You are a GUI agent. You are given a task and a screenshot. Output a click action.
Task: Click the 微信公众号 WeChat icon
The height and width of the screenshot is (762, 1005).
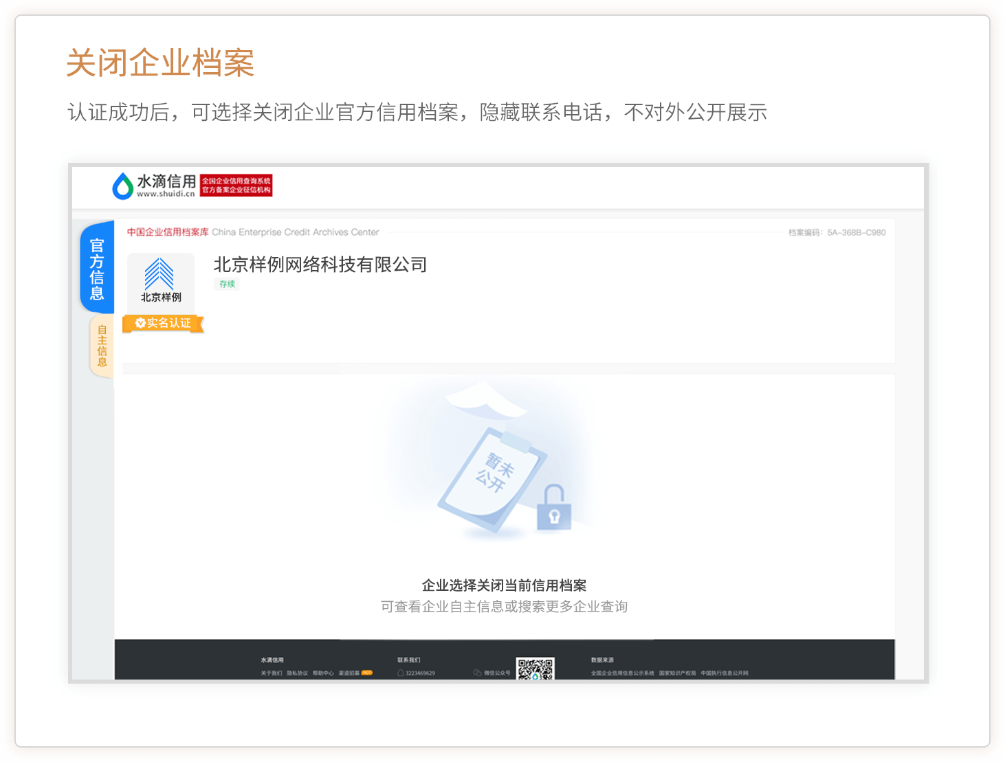coord(477,673)
